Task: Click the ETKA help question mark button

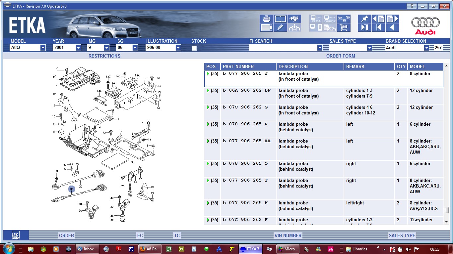Action: pyautogui.click(x=412, y=6)
